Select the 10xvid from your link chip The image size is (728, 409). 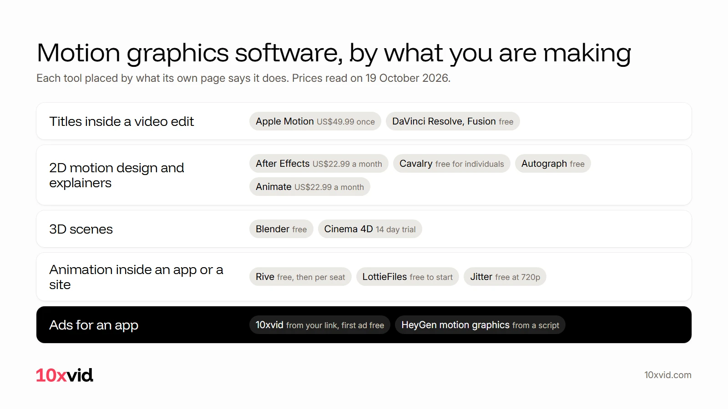click(320, 325)
